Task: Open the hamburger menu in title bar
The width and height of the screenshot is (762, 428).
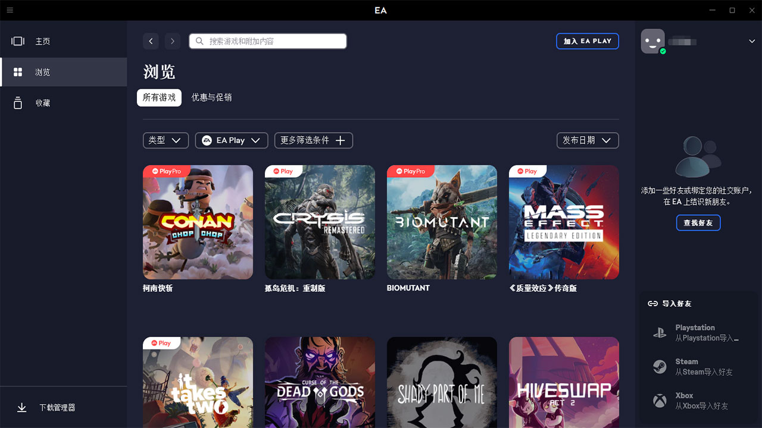Action: tap(10, 10)
